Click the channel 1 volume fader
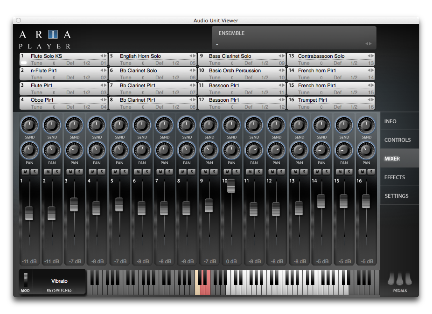The image size is (432, 314). point(29,213)
